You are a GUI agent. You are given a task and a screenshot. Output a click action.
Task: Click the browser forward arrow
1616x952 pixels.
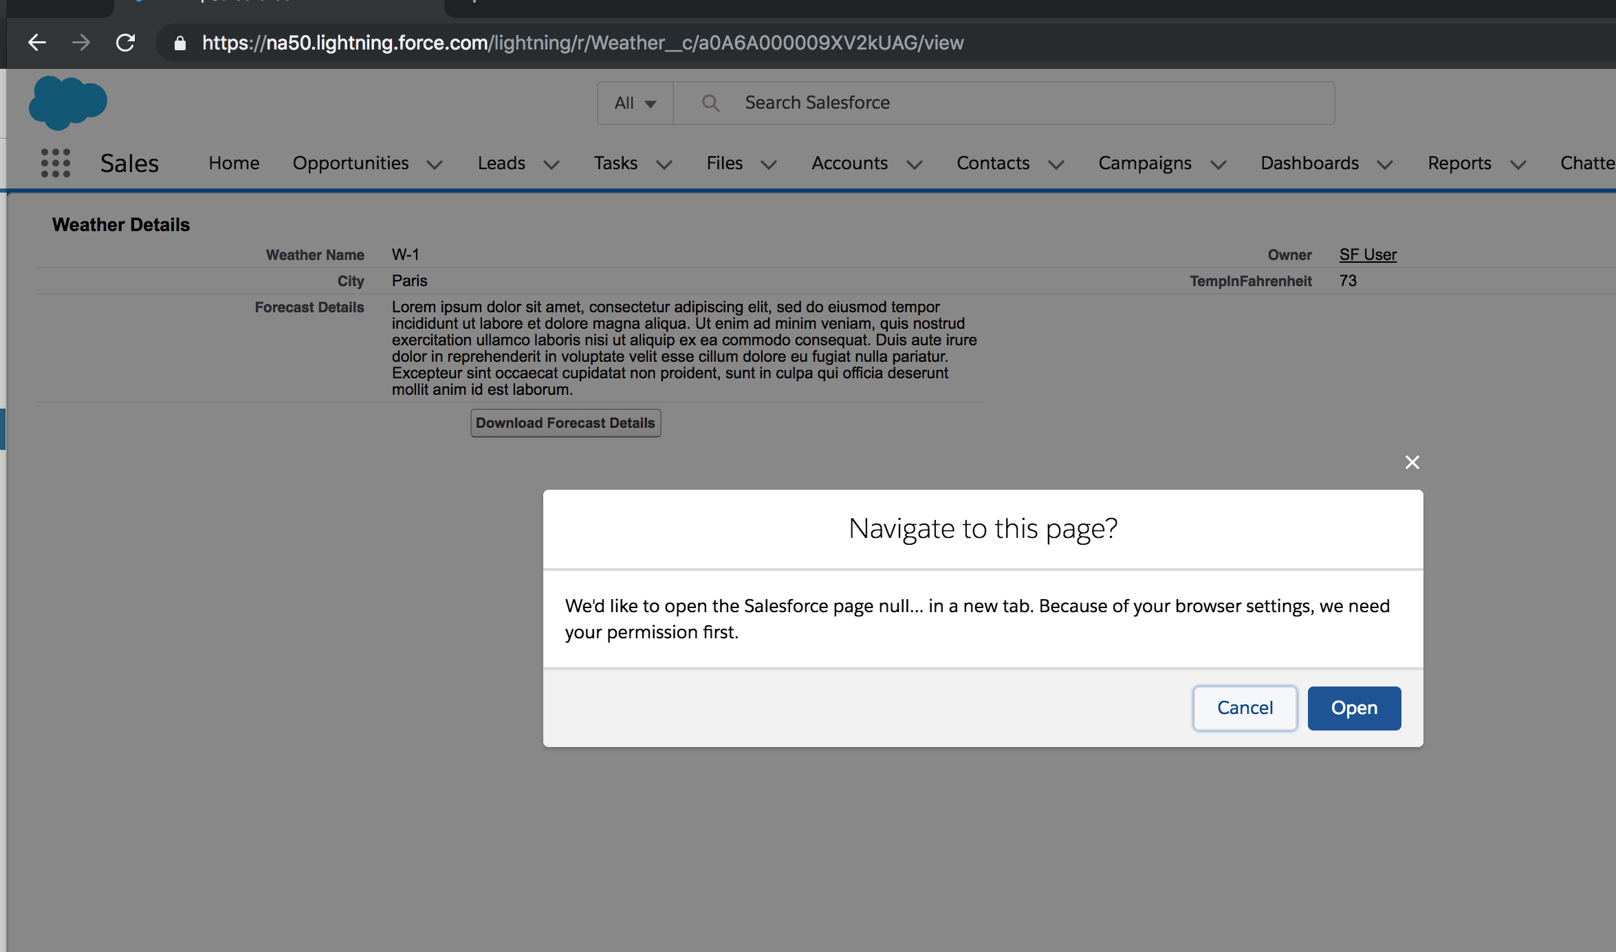(80, 42)
